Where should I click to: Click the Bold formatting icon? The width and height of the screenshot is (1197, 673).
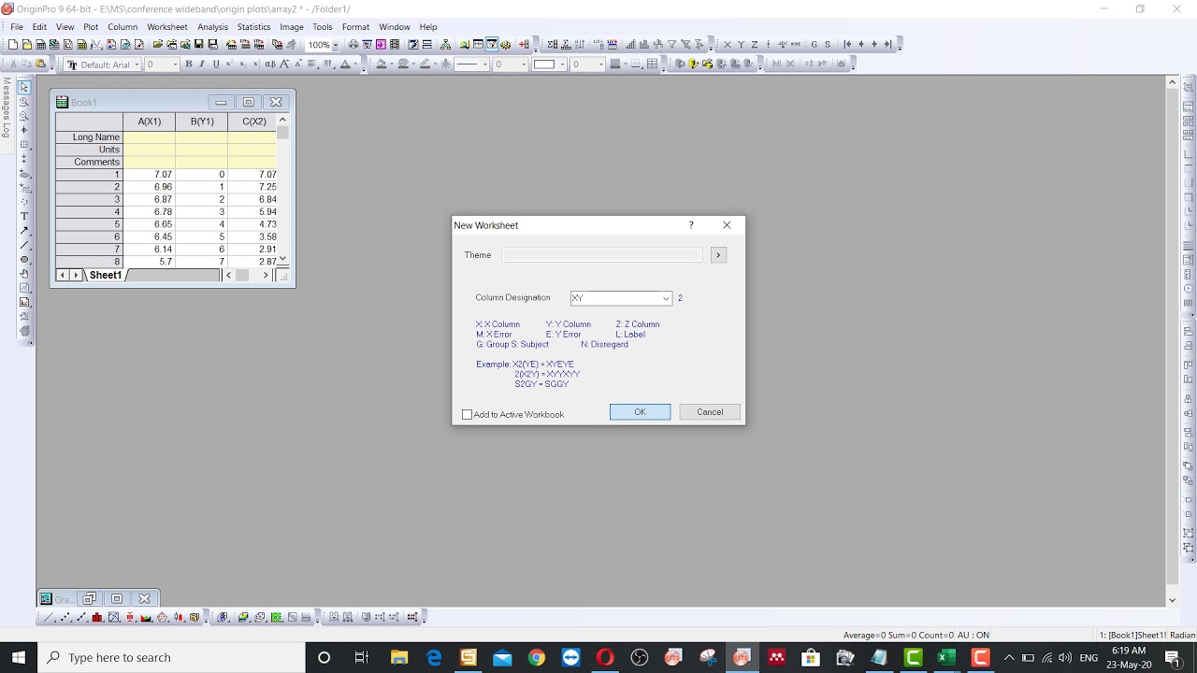tap(188, 64)
